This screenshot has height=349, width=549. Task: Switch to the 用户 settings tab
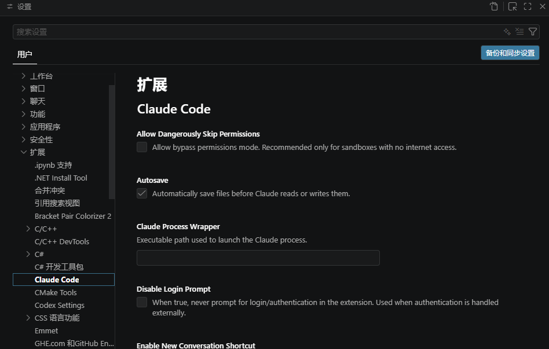24,54
